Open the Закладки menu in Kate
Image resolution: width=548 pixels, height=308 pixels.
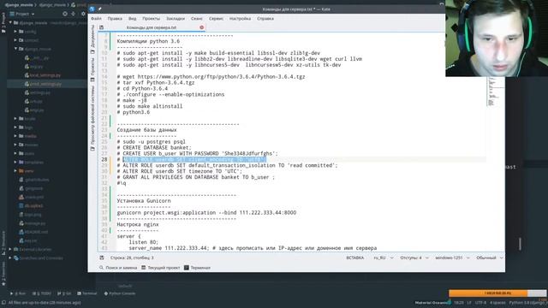click(x=176, y=19)
